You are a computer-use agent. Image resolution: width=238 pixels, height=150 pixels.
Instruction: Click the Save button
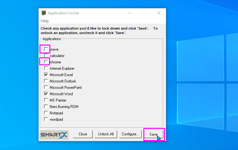pos(154,134)
